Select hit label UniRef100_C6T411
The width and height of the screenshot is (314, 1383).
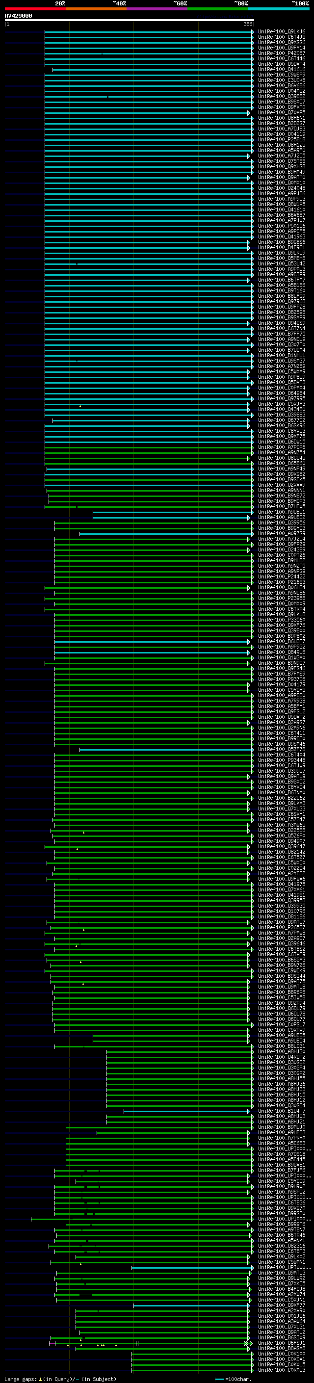click(282, 733)
